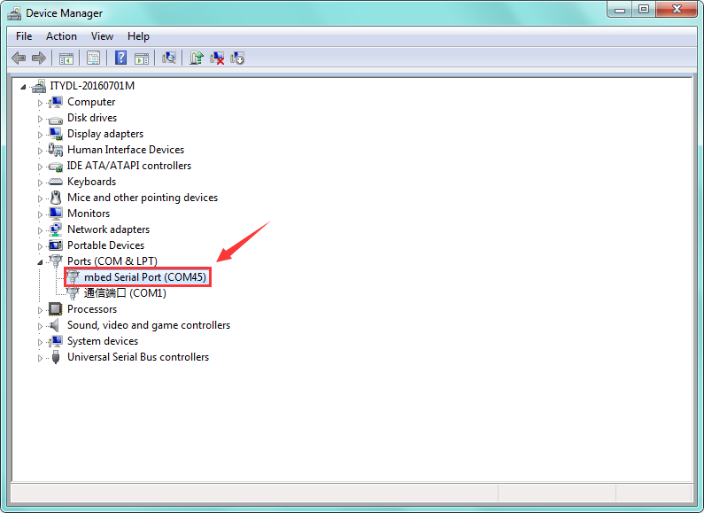Expand the Computer node
This screenshot has height=513, width=704.
pos(40,103)
